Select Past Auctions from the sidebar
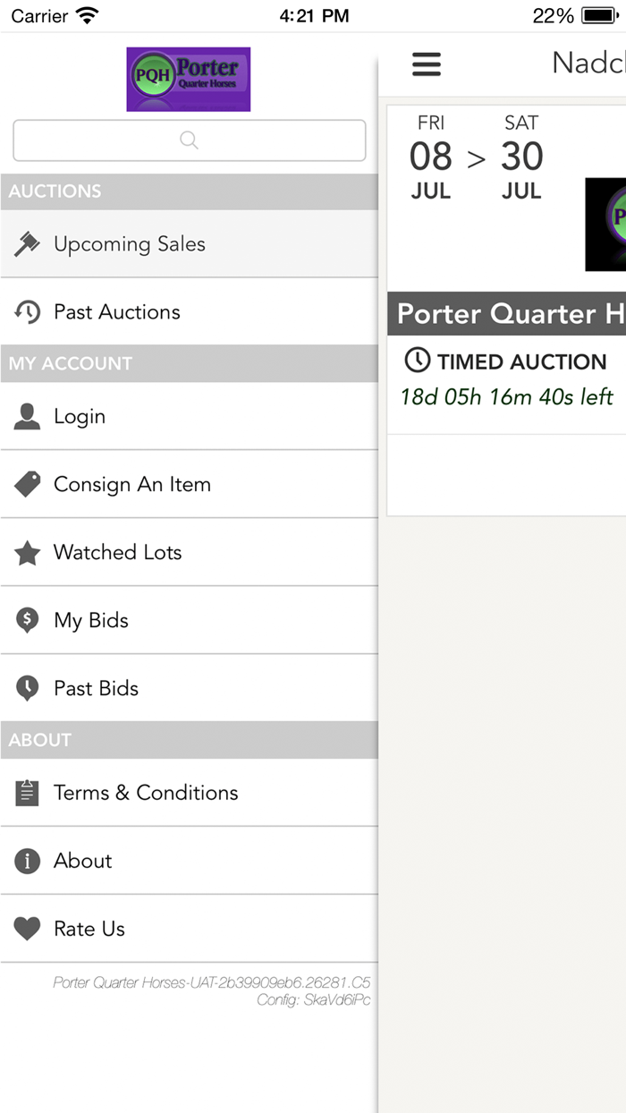This screenshot has height=1113, width=626. coord(117,312)
